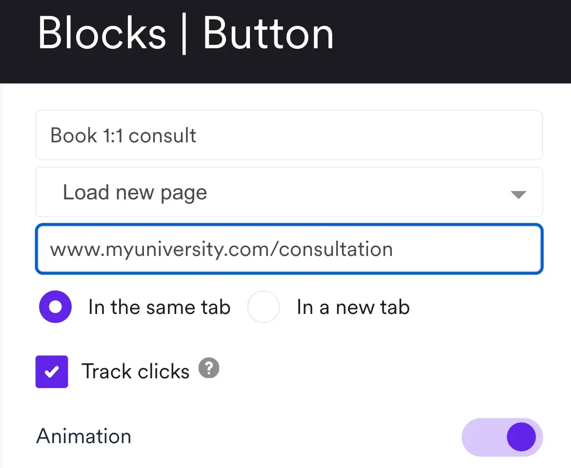Click inside the www.myuniversity.com/consultation URL field
This screenshot has height=468, width=571.
pos(289,249)
